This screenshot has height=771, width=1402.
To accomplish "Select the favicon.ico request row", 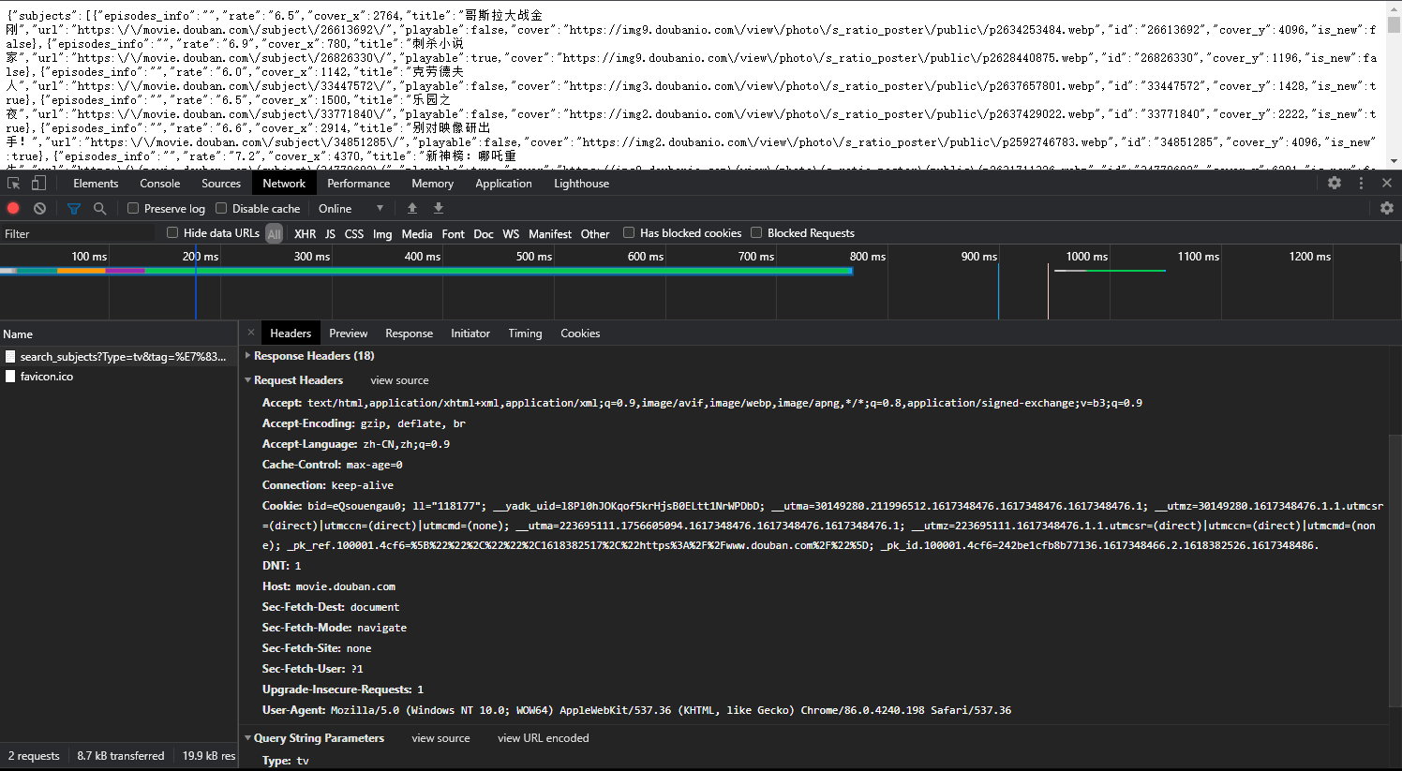I will (119, 376).
